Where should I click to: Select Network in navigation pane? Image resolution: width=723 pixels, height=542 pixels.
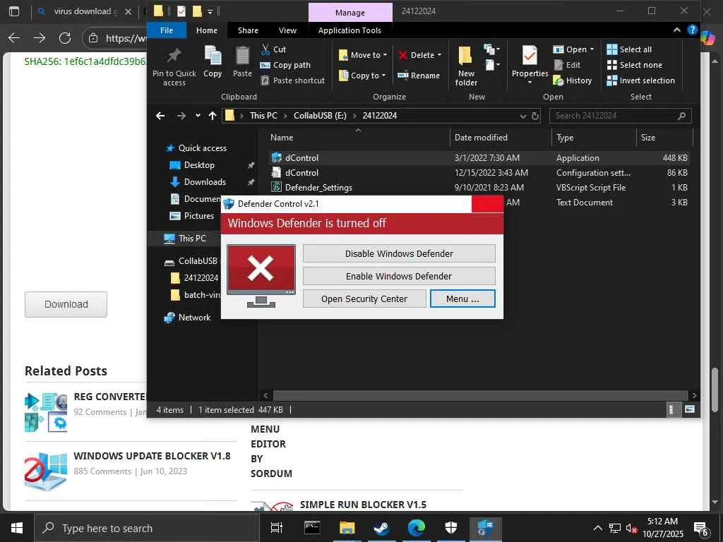(x=194, y=317)
